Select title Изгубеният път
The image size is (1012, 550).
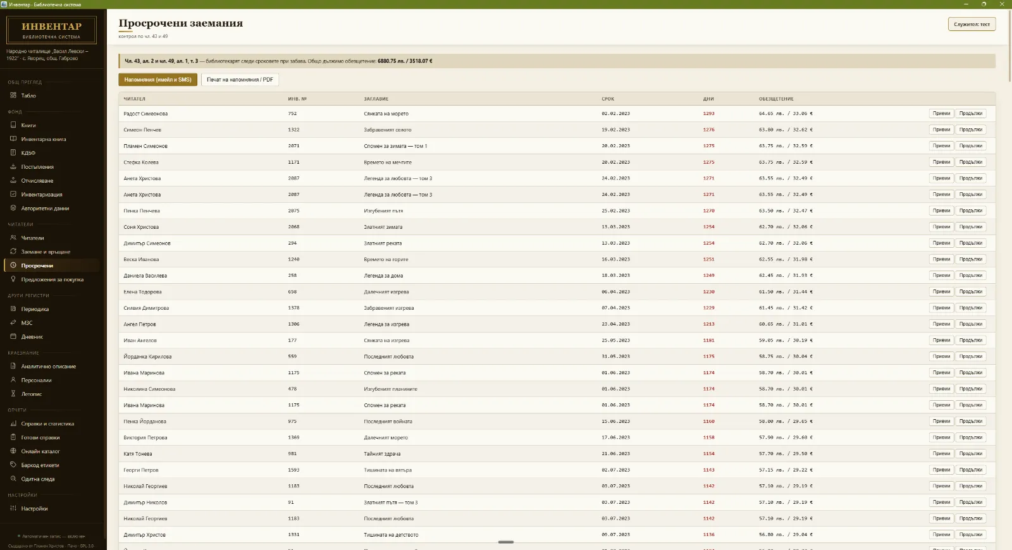pyautogui.click(x=383, y=211)
